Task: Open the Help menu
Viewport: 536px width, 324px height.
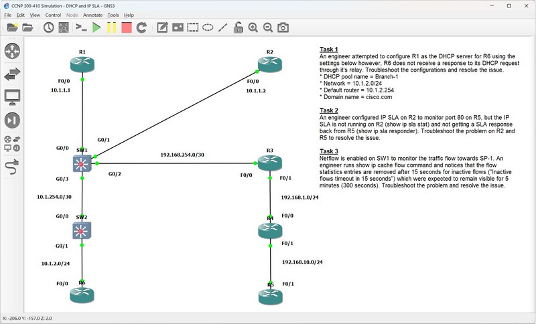Action: click(129, 15)
